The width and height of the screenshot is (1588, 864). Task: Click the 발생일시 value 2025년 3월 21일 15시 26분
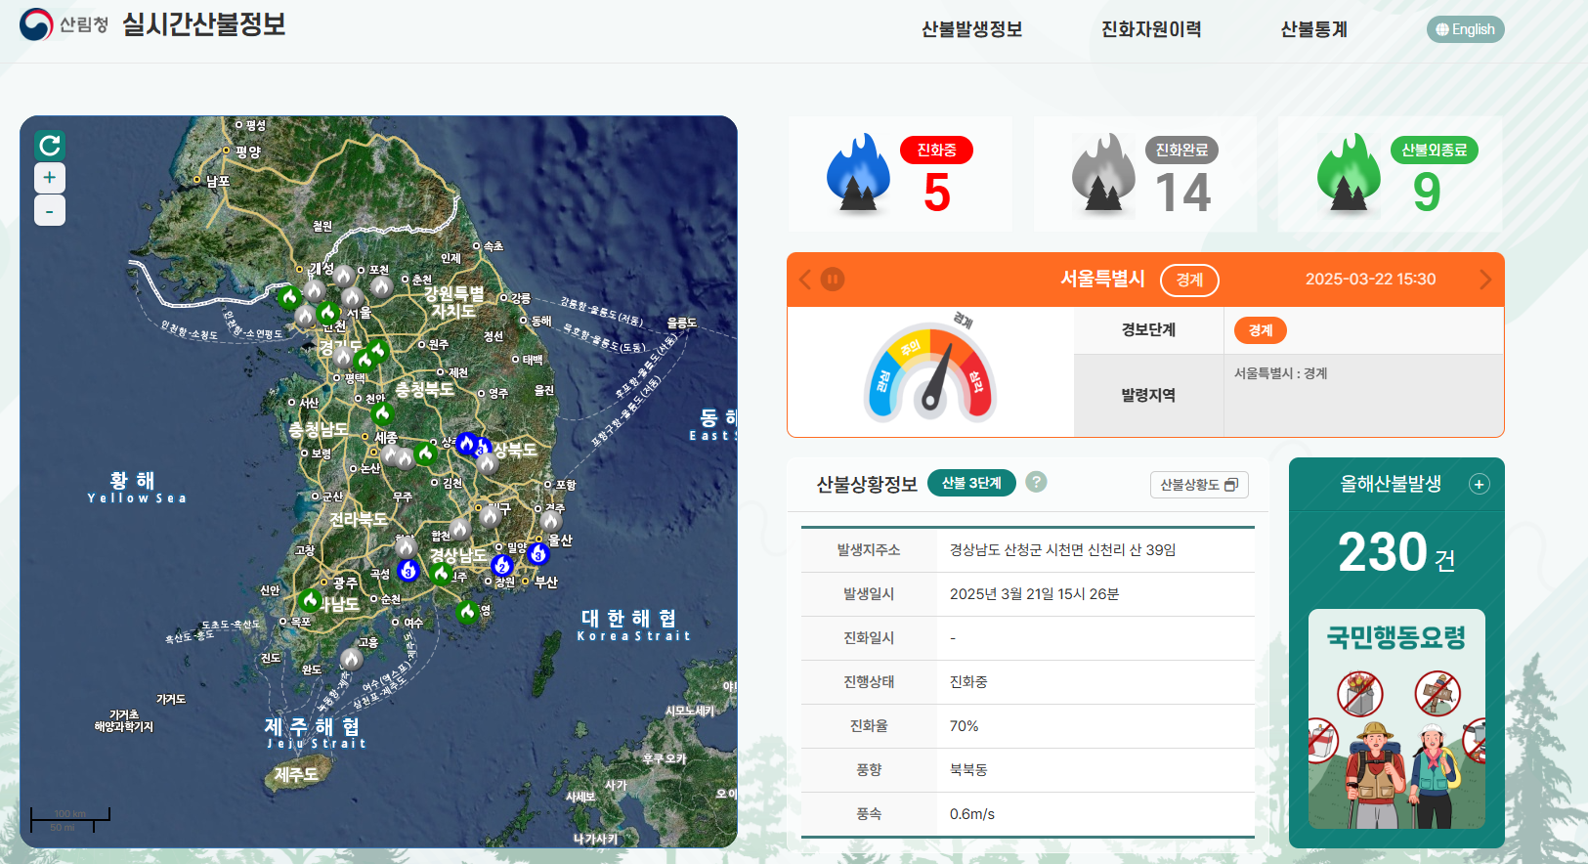click(1034, 594)
